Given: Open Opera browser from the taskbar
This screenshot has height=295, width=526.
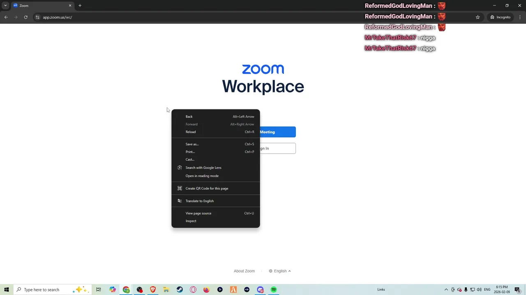Looking at the screenshot, I should [x=193, y=290].
